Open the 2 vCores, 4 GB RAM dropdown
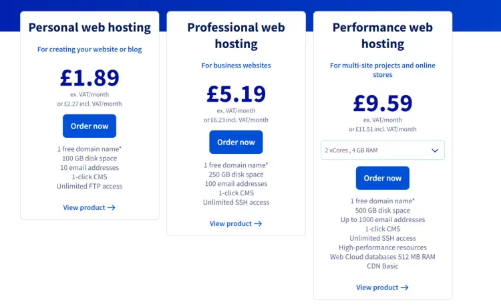501x305 pixels. (383, 150)
